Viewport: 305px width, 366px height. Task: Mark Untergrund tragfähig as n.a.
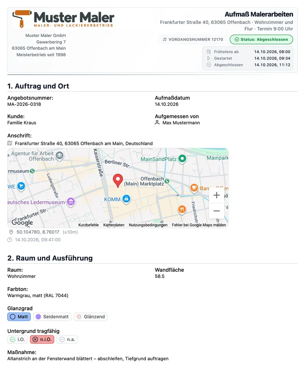67,339
